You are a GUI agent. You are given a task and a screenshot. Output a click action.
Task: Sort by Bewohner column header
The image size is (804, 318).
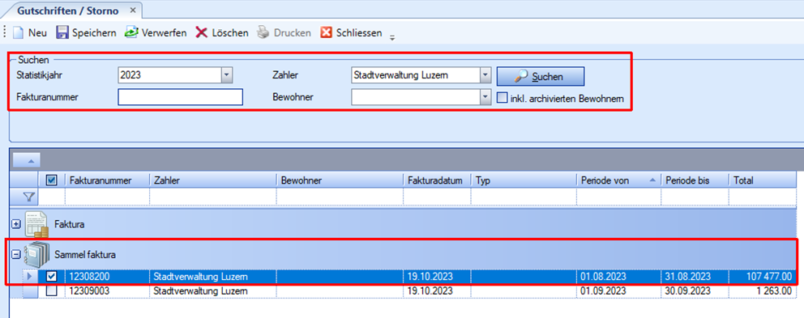pyautogui.click(x=340, y=180)
